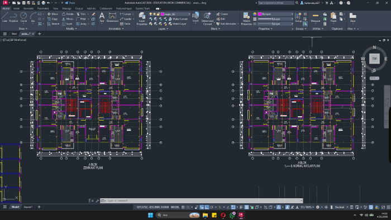Toggle object snap in status bar
The height and width of the screenshot is (220, 391).
[233, 207]
